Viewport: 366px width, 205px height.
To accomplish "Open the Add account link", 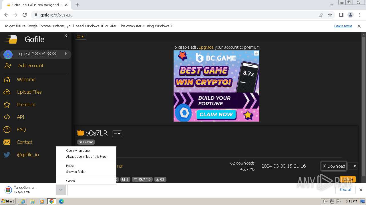I will click(31, 65).
